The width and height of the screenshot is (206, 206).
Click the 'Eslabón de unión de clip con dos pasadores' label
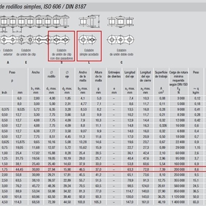pyautogui.click(x=61, y=54)
